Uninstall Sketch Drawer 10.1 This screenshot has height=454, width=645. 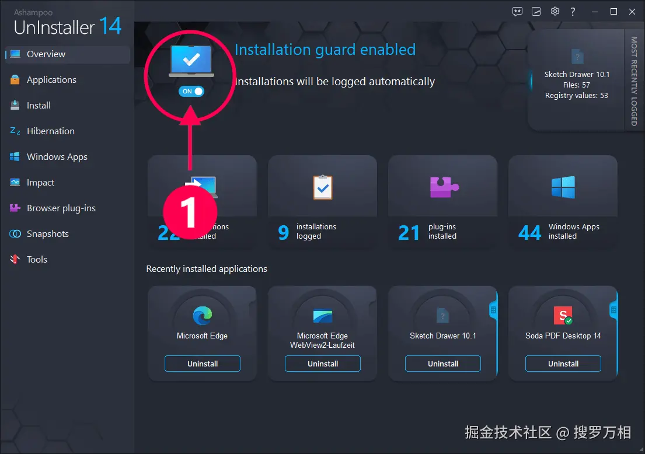click(x=443, y=364)
